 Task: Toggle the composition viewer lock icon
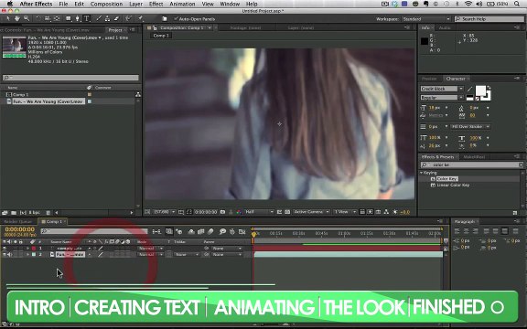(155, 27)
